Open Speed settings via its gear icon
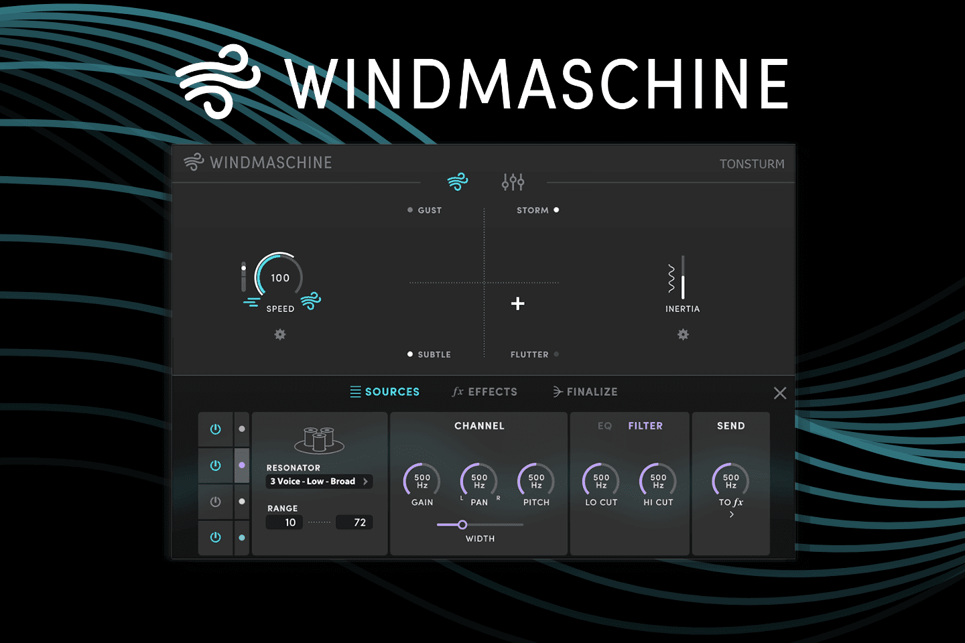The height and width of the screenshot is (643, 965). [280, 334]
